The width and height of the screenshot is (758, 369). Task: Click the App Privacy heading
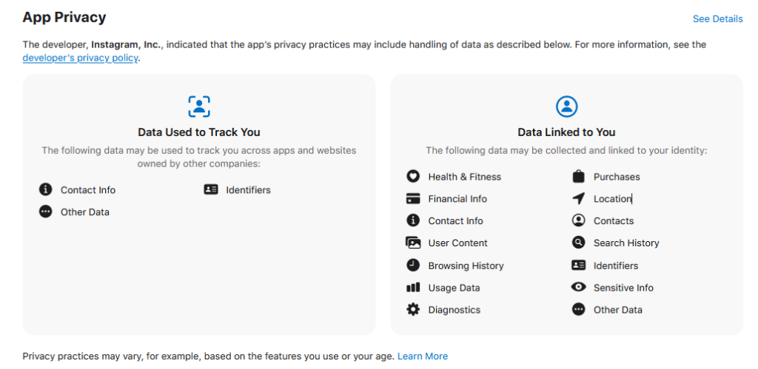[64, 17]
